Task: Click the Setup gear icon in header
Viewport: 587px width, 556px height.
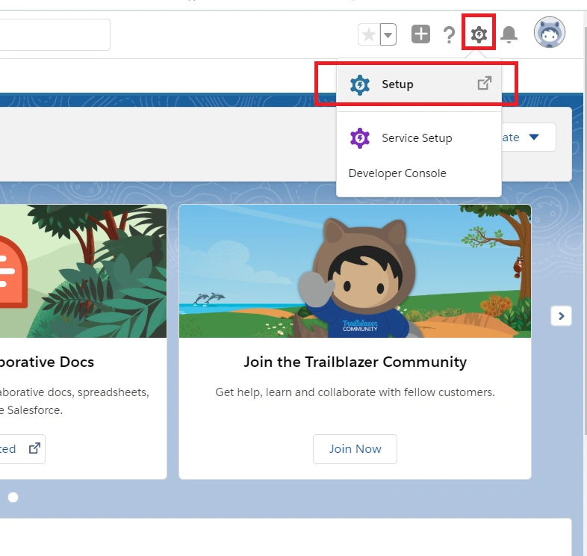Action: point(479,34)
